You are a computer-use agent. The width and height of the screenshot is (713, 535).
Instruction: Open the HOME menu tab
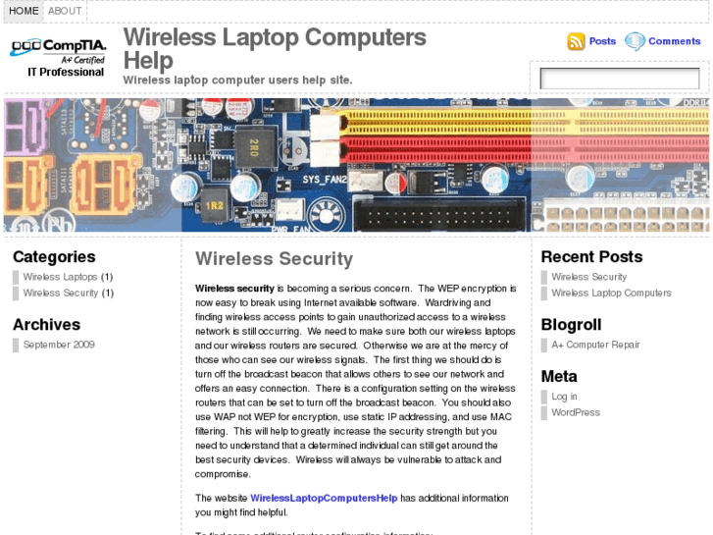click(24, 11)
